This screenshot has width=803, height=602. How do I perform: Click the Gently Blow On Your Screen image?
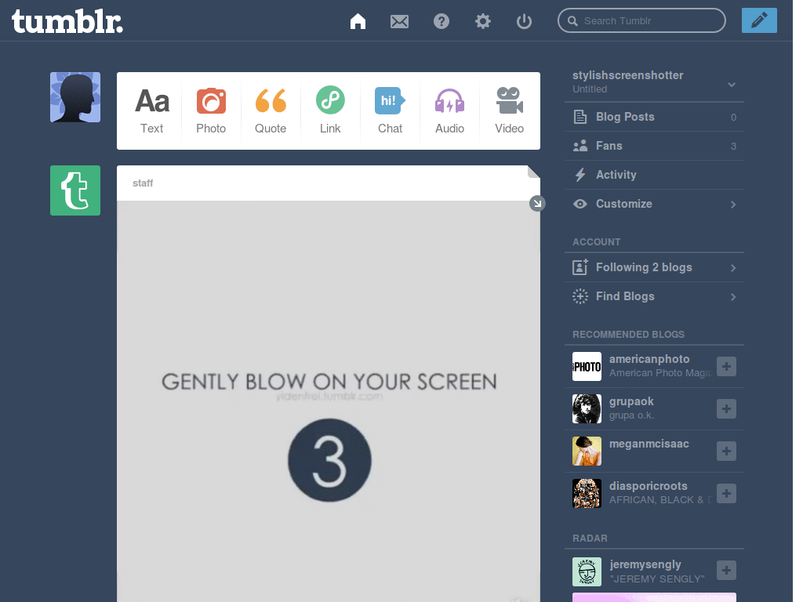click(x=329, y=401)
